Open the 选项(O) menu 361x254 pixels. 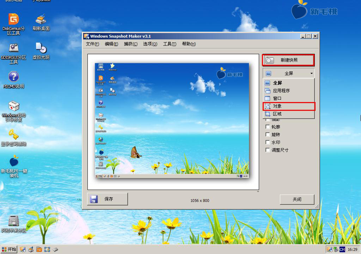[150, 44]
